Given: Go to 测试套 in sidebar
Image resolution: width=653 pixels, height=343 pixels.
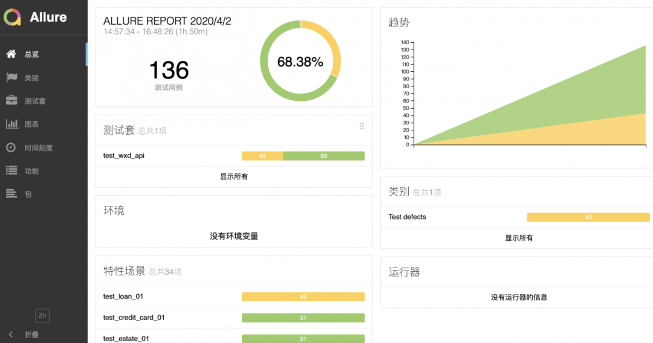Looking at the screenshot, I should [44, 101].
